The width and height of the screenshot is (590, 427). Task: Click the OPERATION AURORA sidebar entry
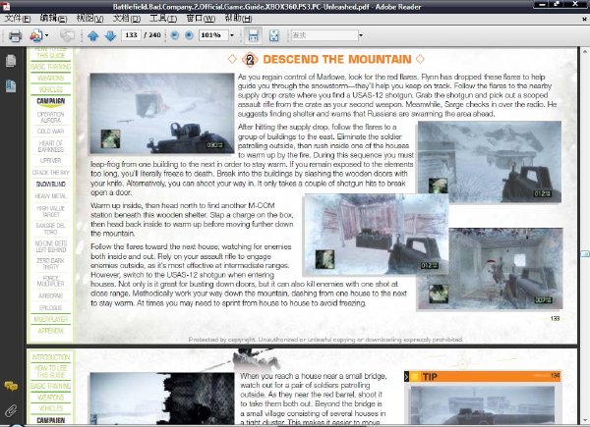coord(51,117)
